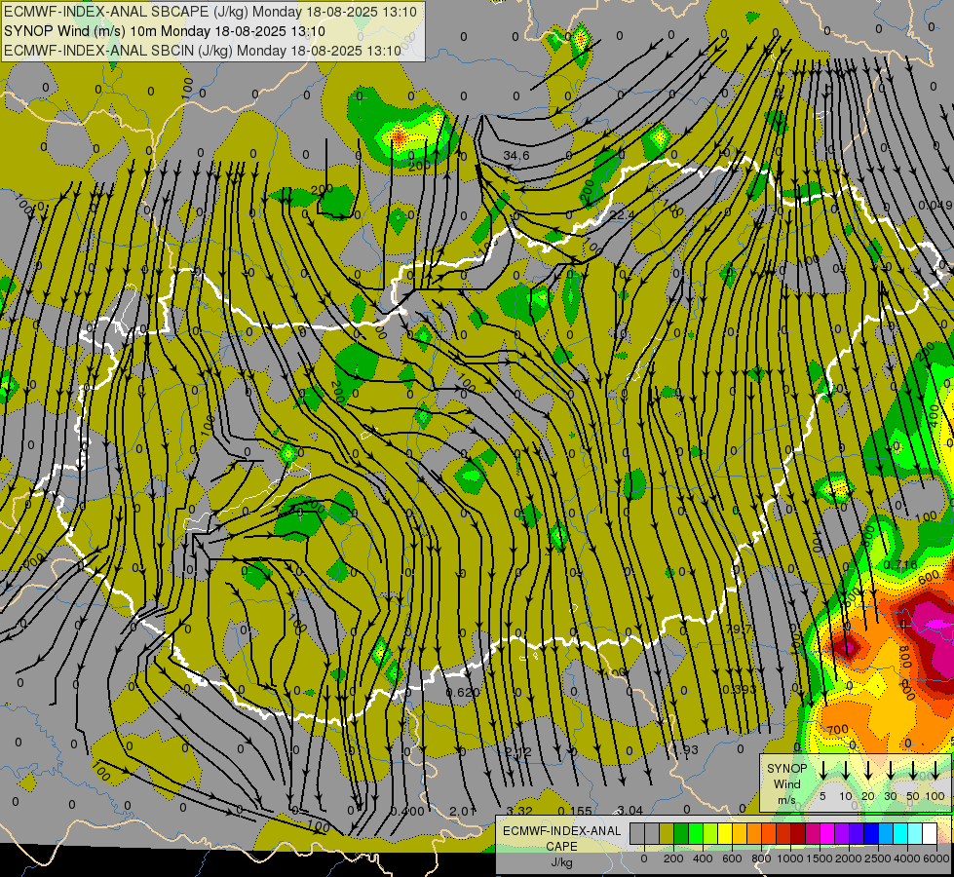
Task: Pick the deep blue CAPE legend swatch
Action: (x=871, y=834)
